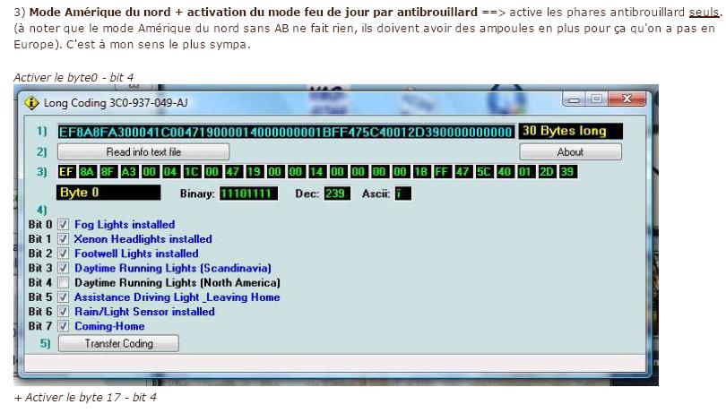Select byte cell 39

(567, 172)
